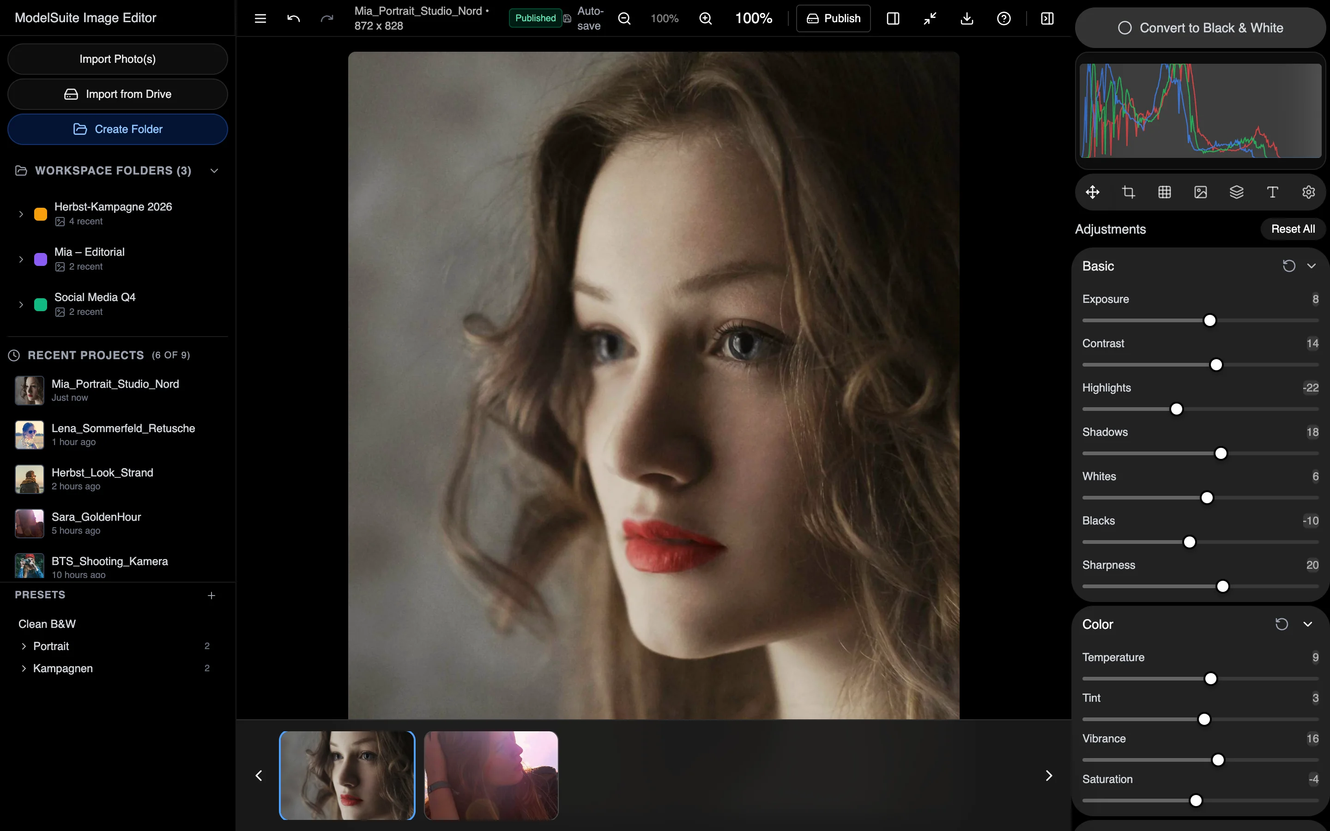The image size is (1330, 831).
Task: Add a new preset with plus
Action: pyautogui.click(x=212, y=595)
